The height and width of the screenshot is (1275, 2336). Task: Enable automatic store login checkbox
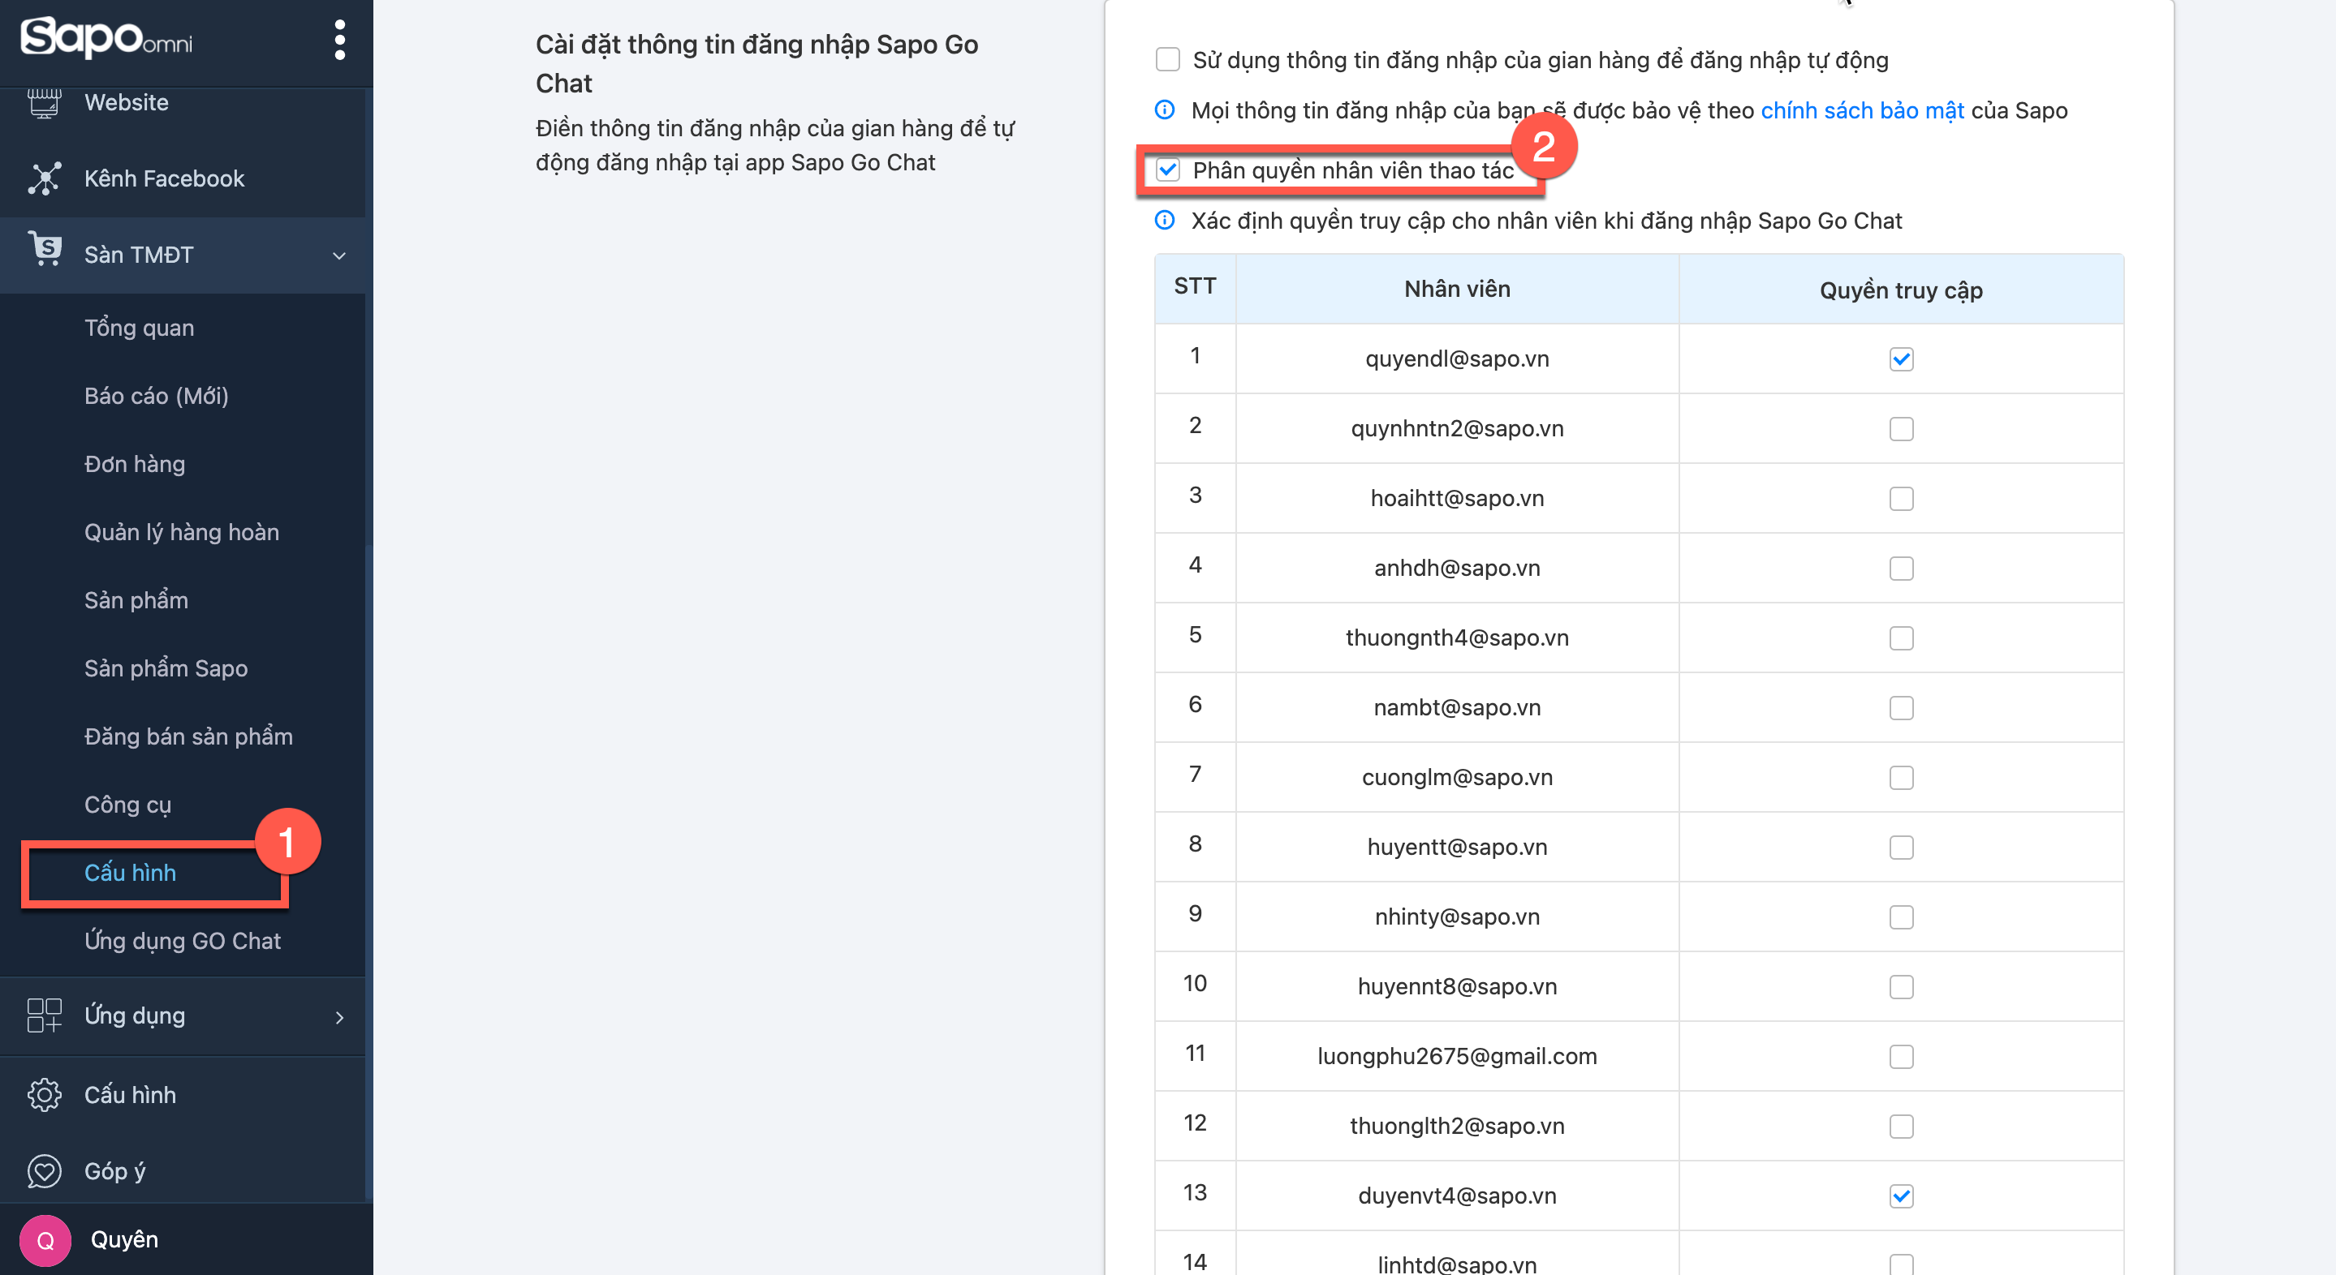(x=1168, y=60)
